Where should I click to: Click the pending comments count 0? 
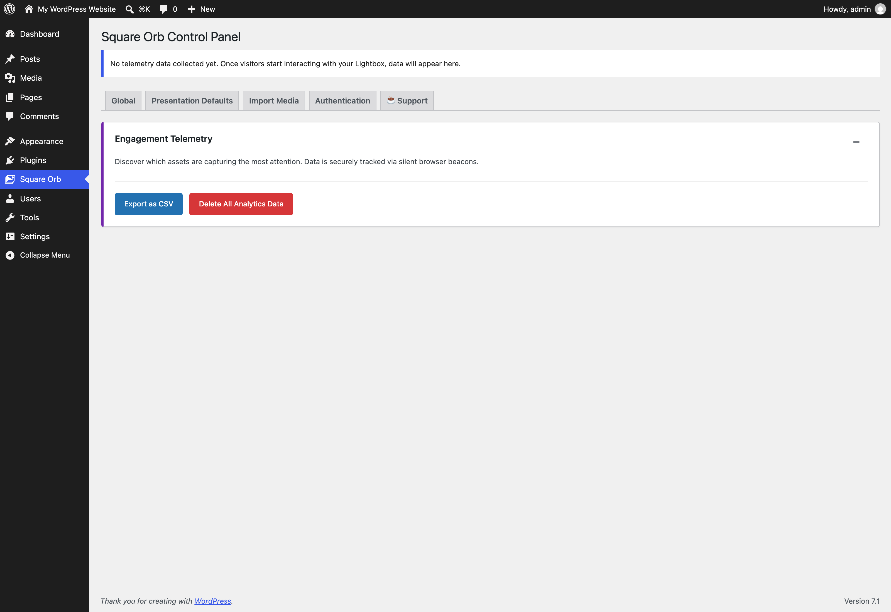click(x=175, y=9)
